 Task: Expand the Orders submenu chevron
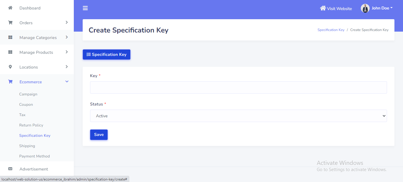coord(67,22)
